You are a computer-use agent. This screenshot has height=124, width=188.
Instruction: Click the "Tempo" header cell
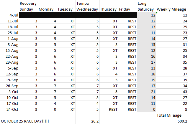(87, 3)
